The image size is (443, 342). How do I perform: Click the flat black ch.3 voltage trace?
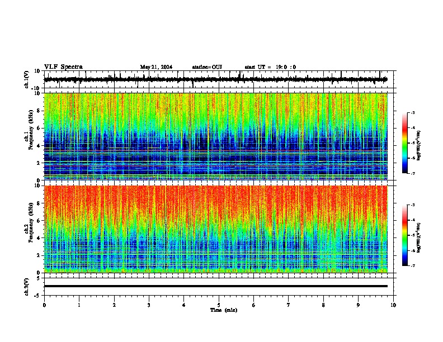pos(216,286)
